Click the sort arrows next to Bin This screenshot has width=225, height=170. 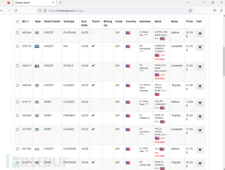point(28,21)
